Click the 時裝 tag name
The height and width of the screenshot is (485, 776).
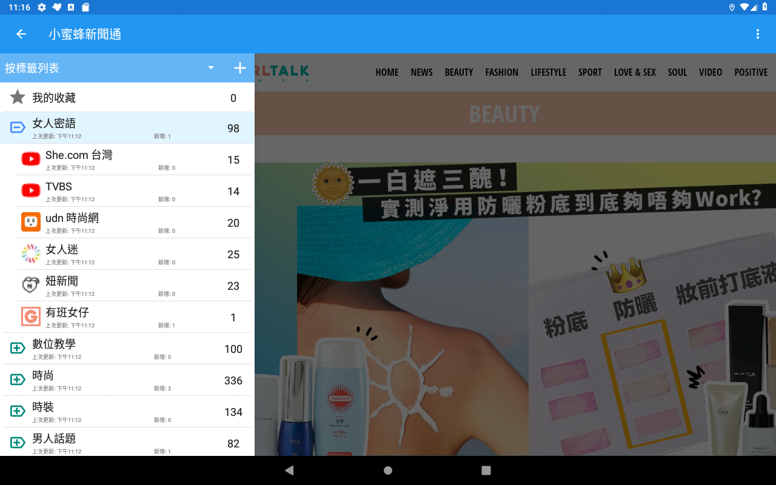43,407
